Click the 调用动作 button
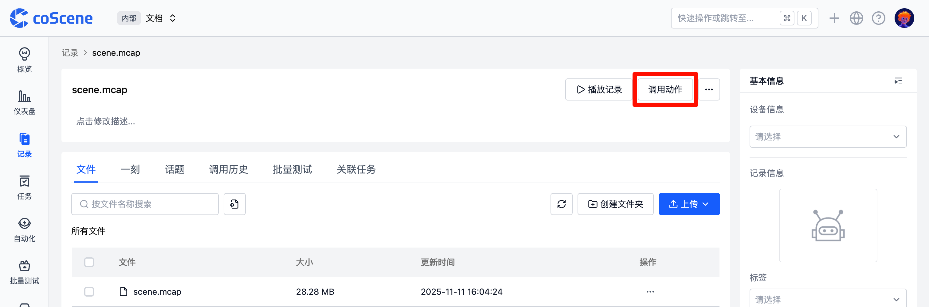The height and width of the screenshot is (307, 929). click(x=665, y=89)
